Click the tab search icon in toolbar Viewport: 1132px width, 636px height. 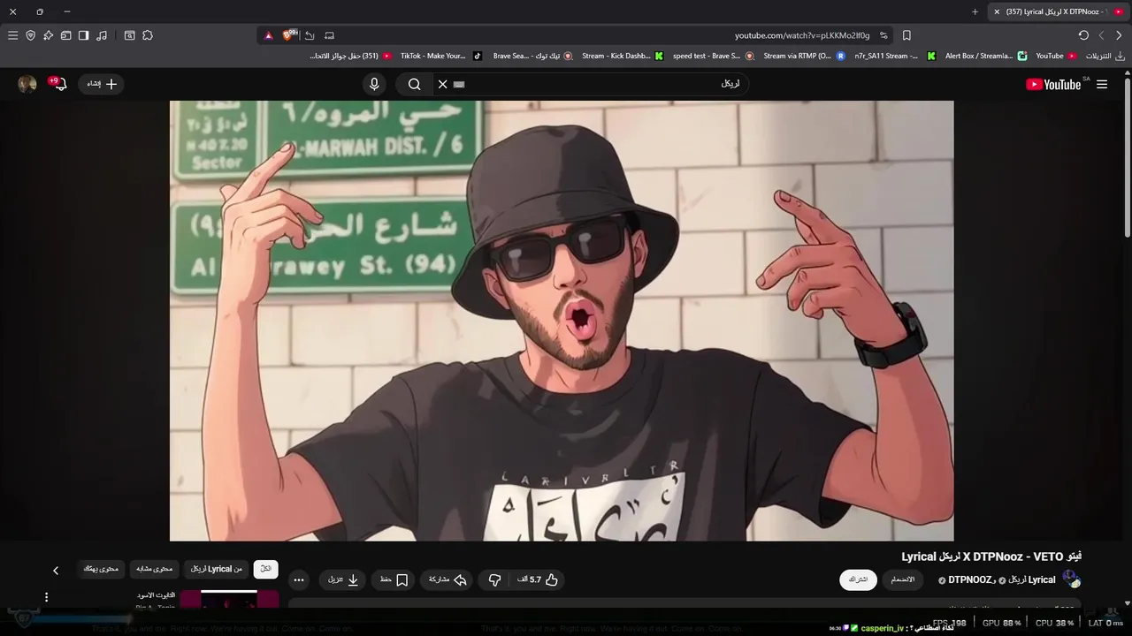[129, 35]
